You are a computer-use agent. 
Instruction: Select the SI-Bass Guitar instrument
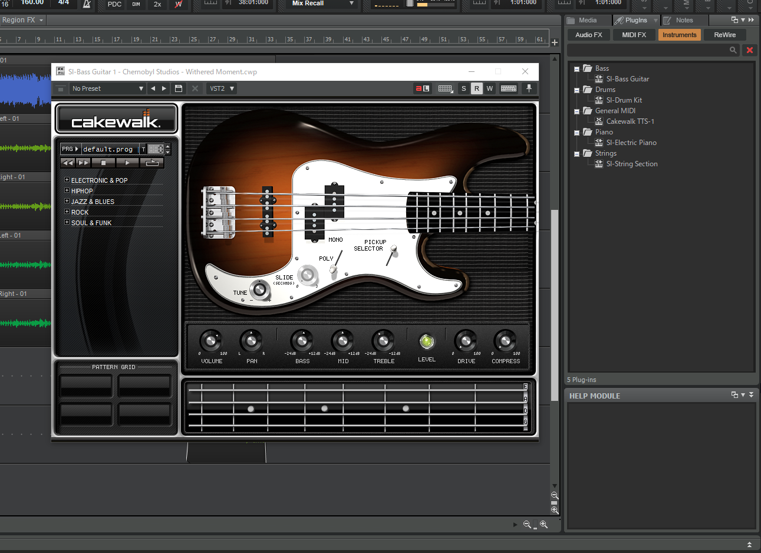coord(627,79)
